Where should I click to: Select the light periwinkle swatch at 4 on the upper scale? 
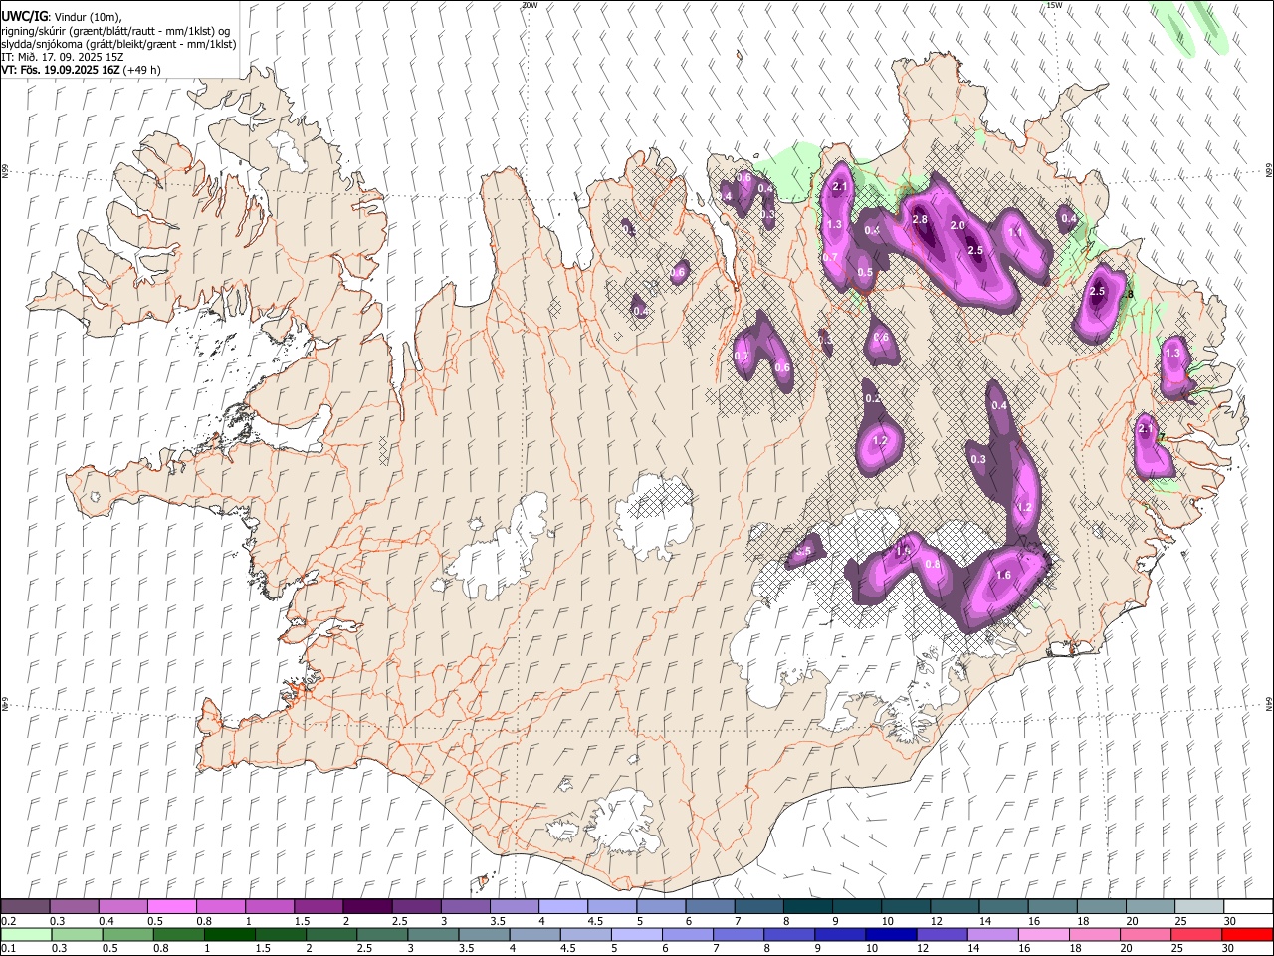[562, 907]
